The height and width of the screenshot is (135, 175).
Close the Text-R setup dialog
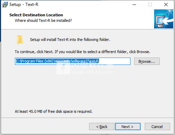coord(166,5)
